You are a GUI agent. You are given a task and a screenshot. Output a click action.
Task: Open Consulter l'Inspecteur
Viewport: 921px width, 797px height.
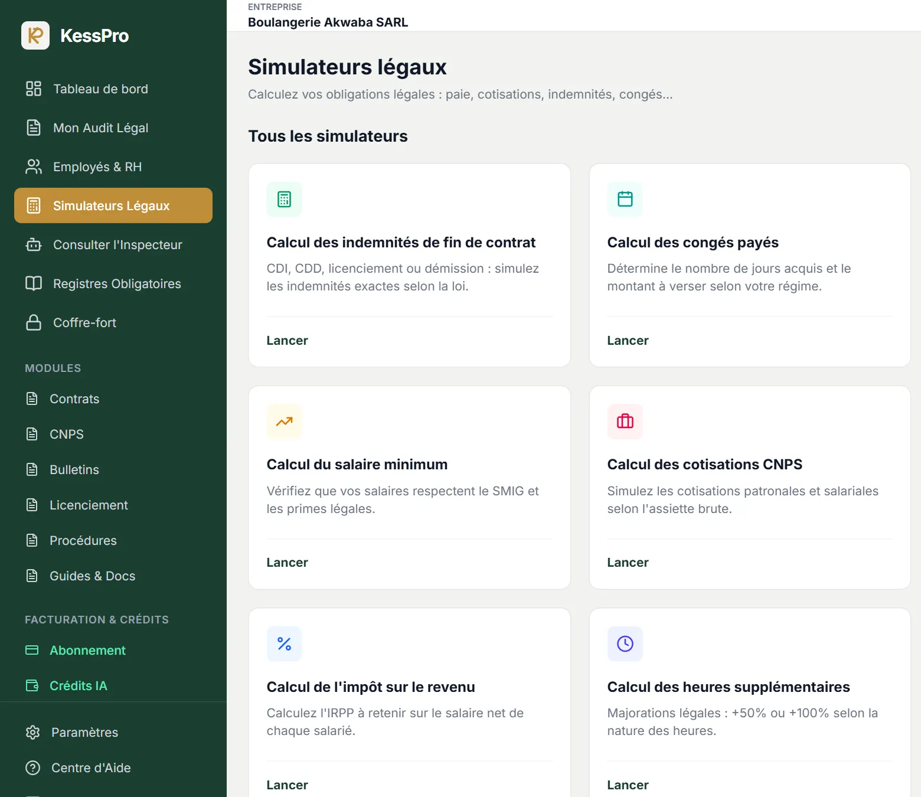pos(113,244)
